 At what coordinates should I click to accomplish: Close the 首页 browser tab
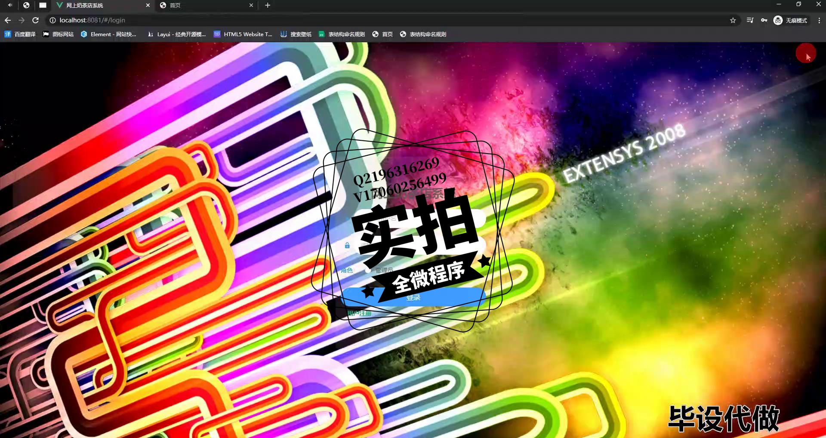(251, 5)
